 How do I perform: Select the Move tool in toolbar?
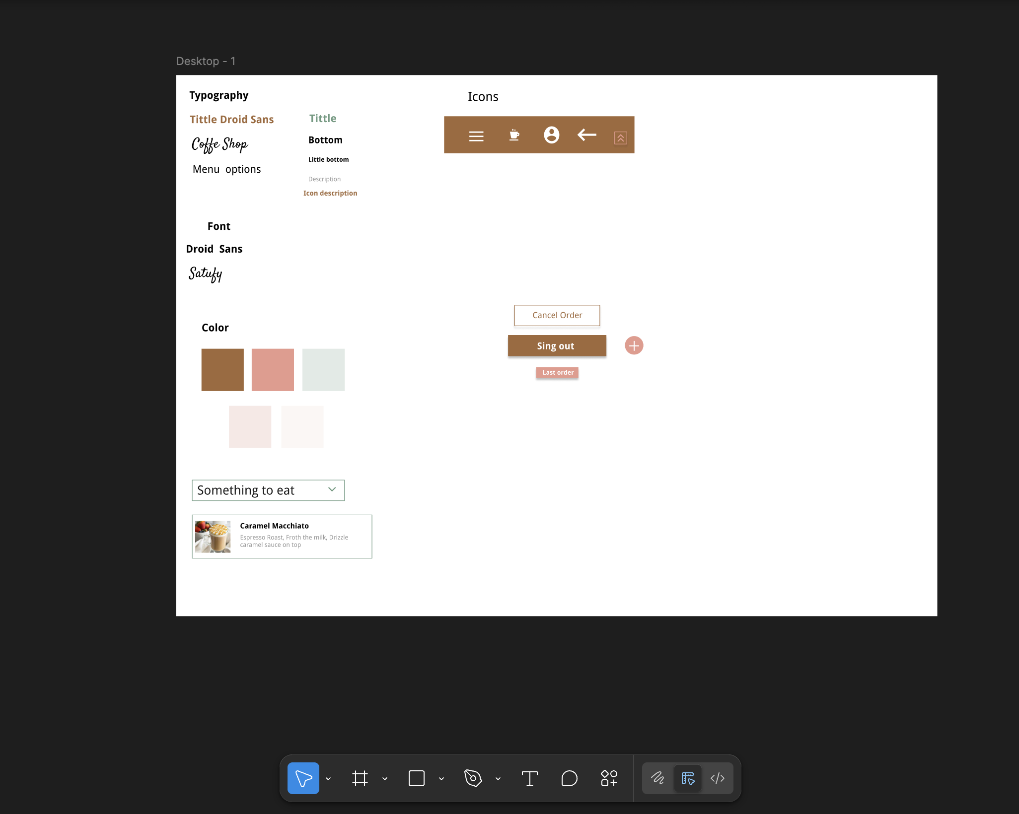pyautogui.click(x=303, y=778)
